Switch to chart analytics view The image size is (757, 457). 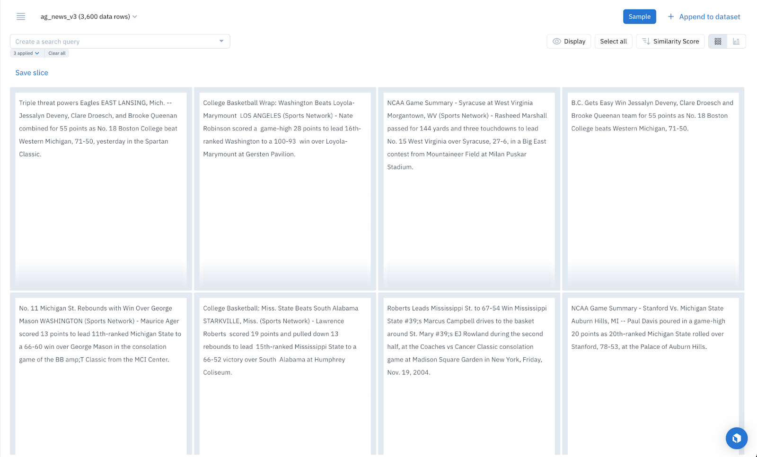736,42
